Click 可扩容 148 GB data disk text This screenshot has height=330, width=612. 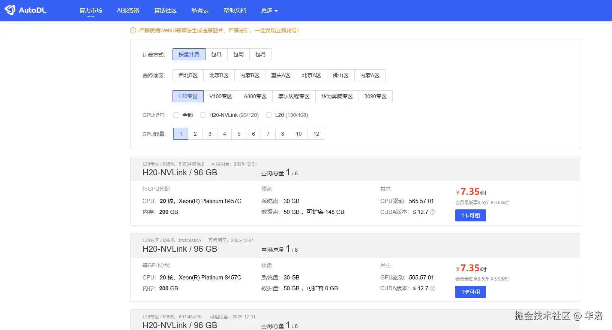325,212
